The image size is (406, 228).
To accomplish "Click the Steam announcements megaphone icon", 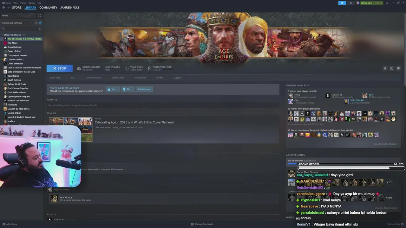I will [342, 3].
